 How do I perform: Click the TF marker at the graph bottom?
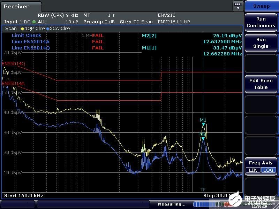tap(203, 189)
